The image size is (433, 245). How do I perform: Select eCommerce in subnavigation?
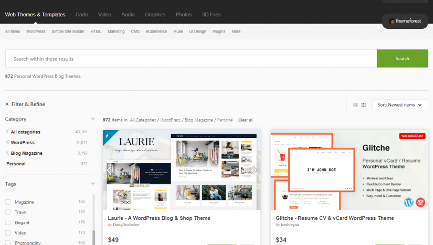click(156, 31)
